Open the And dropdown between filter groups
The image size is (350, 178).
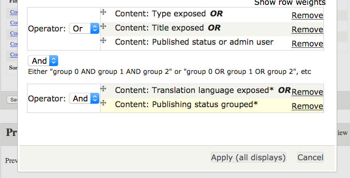43,61
